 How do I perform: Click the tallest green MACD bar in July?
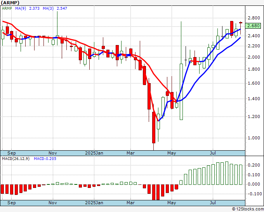coord(227,173)
